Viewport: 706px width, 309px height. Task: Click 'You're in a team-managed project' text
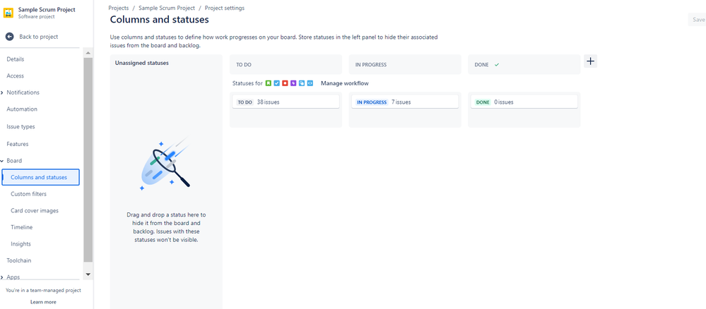click(43, 290)
